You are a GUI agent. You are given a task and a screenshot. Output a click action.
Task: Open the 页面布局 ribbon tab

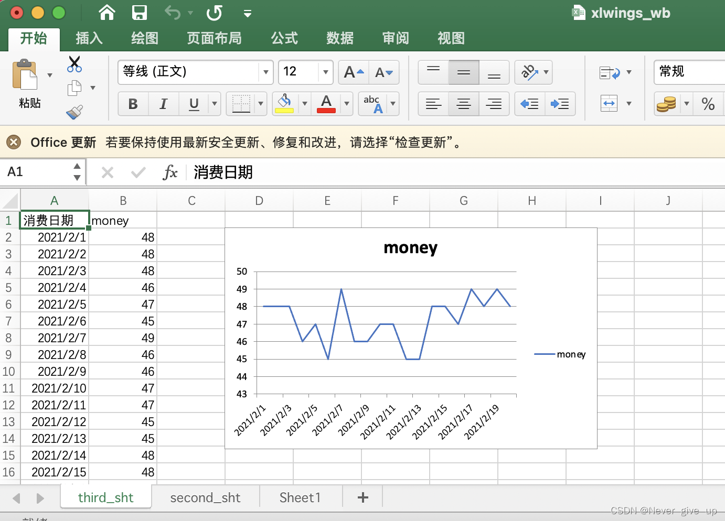214,38
